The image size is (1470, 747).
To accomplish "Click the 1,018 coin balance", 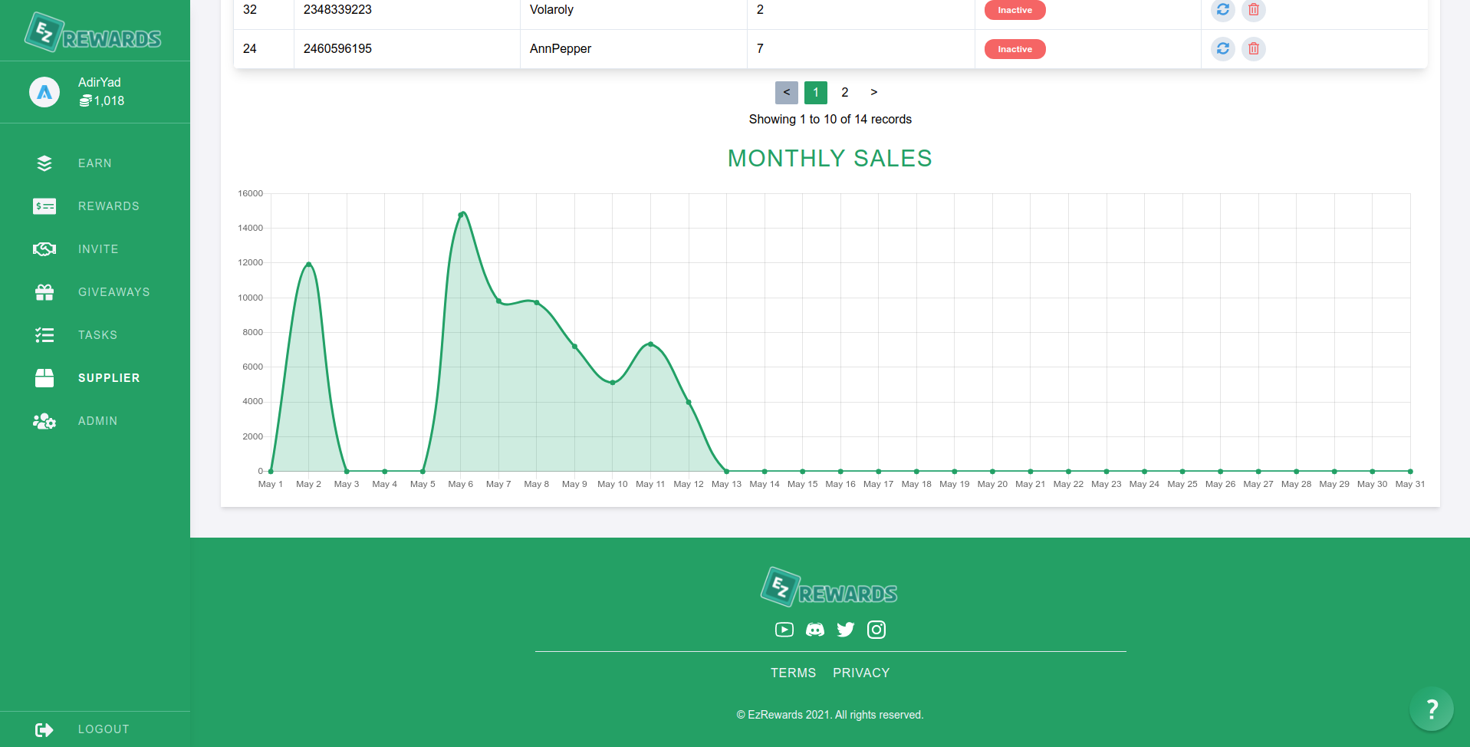I will pyautogui.click(x=109, y=101).
